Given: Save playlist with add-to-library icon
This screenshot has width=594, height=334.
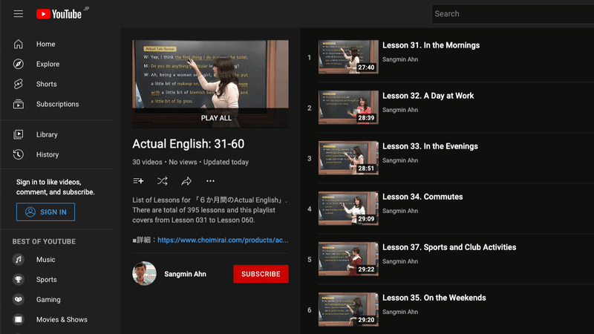Looking at the screenshot, I should tap(138, 181).
